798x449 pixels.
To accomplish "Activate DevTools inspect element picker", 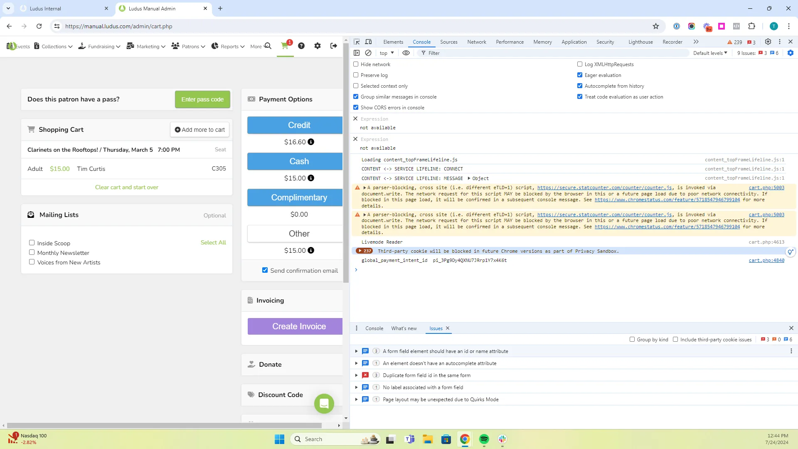I will click(357, 42).
